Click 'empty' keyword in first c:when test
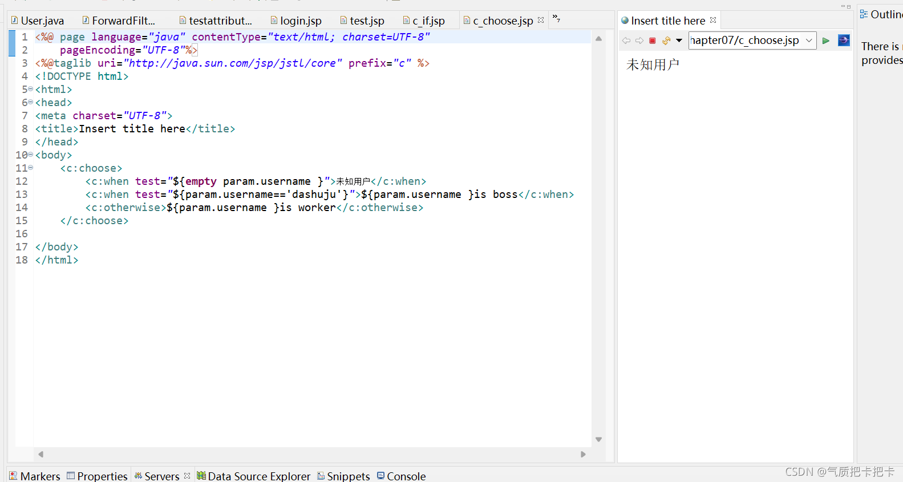Image resolution: width=903 pixels, height=482 pixels. pos(201,181)
